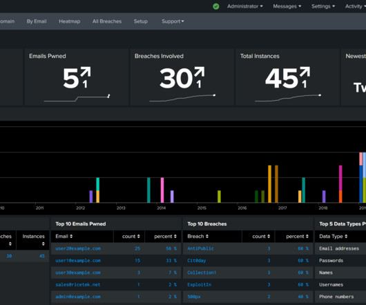
Task: Sort by the Breach column header
Action: (x=198, y=237)
